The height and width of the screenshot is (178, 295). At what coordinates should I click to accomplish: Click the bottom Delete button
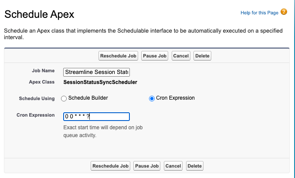point(194,166)
